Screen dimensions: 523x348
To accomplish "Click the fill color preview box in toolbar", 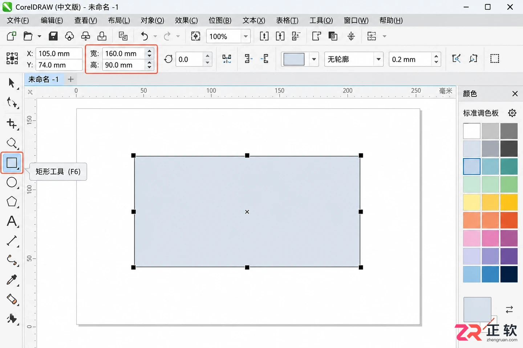I will point(294,59).
